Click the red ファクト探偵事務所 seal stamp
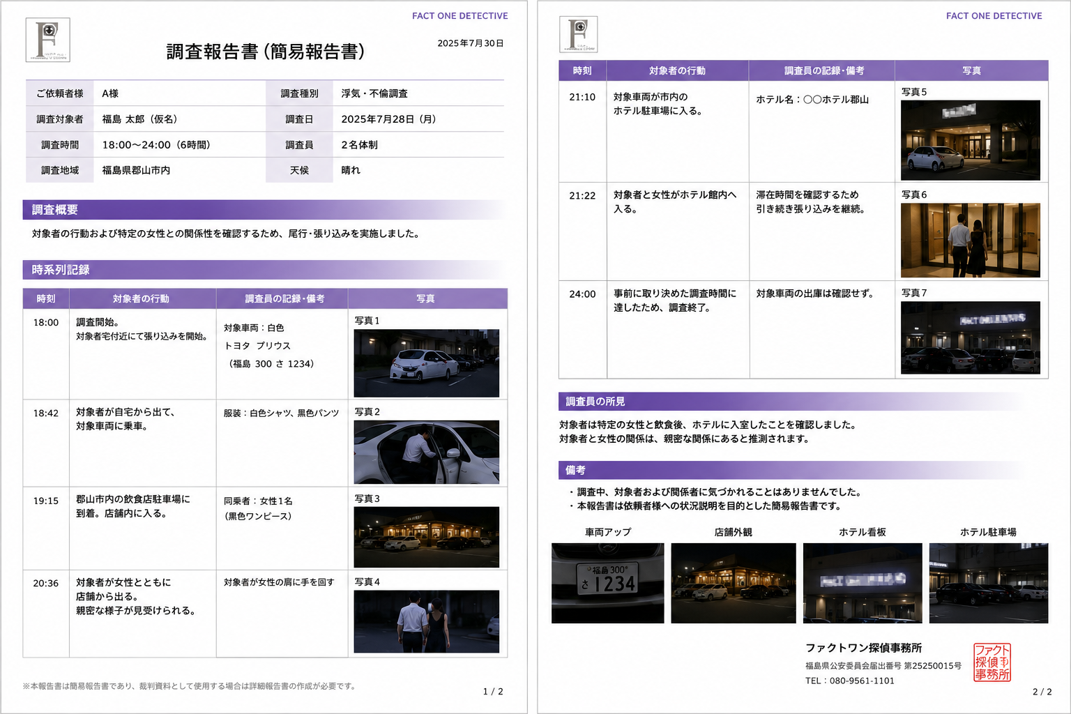 click(992, 662)
